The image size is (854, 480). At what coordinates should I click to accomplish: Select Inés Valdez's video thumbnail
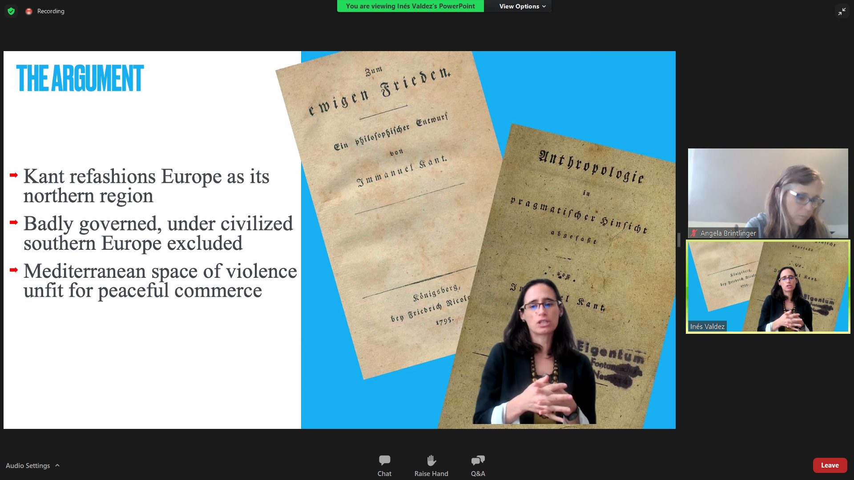(768, 287)
